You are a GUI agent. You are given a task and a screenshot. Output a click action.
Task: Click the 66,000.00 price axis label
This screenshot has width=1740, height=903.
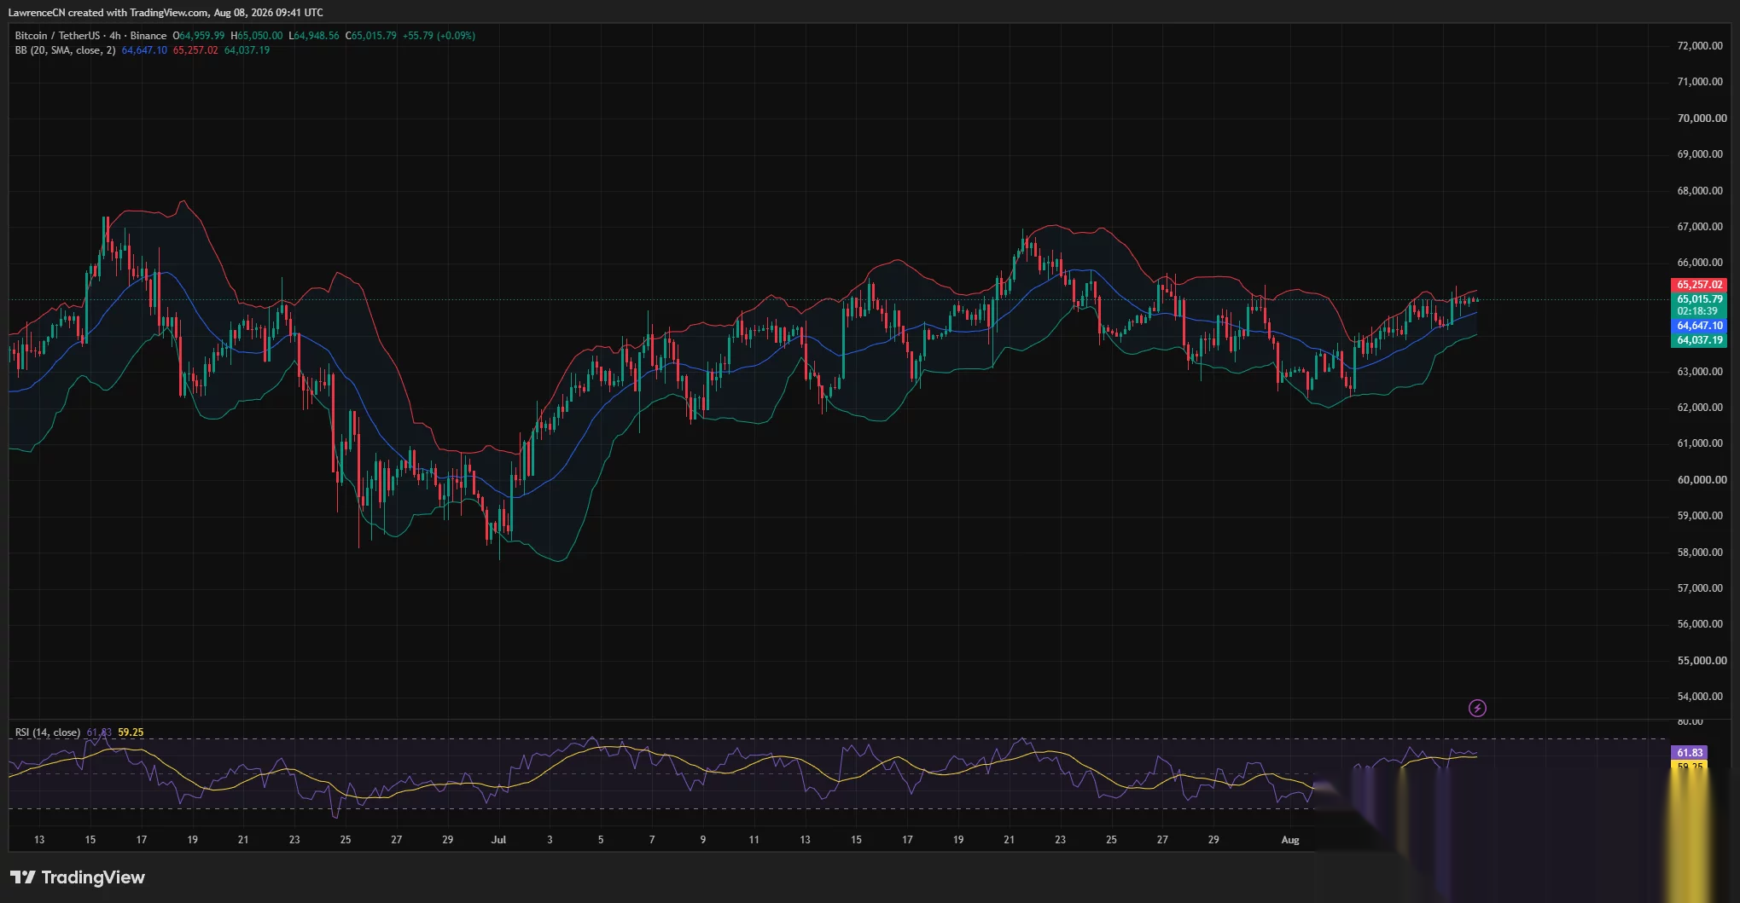[1700, 263]
